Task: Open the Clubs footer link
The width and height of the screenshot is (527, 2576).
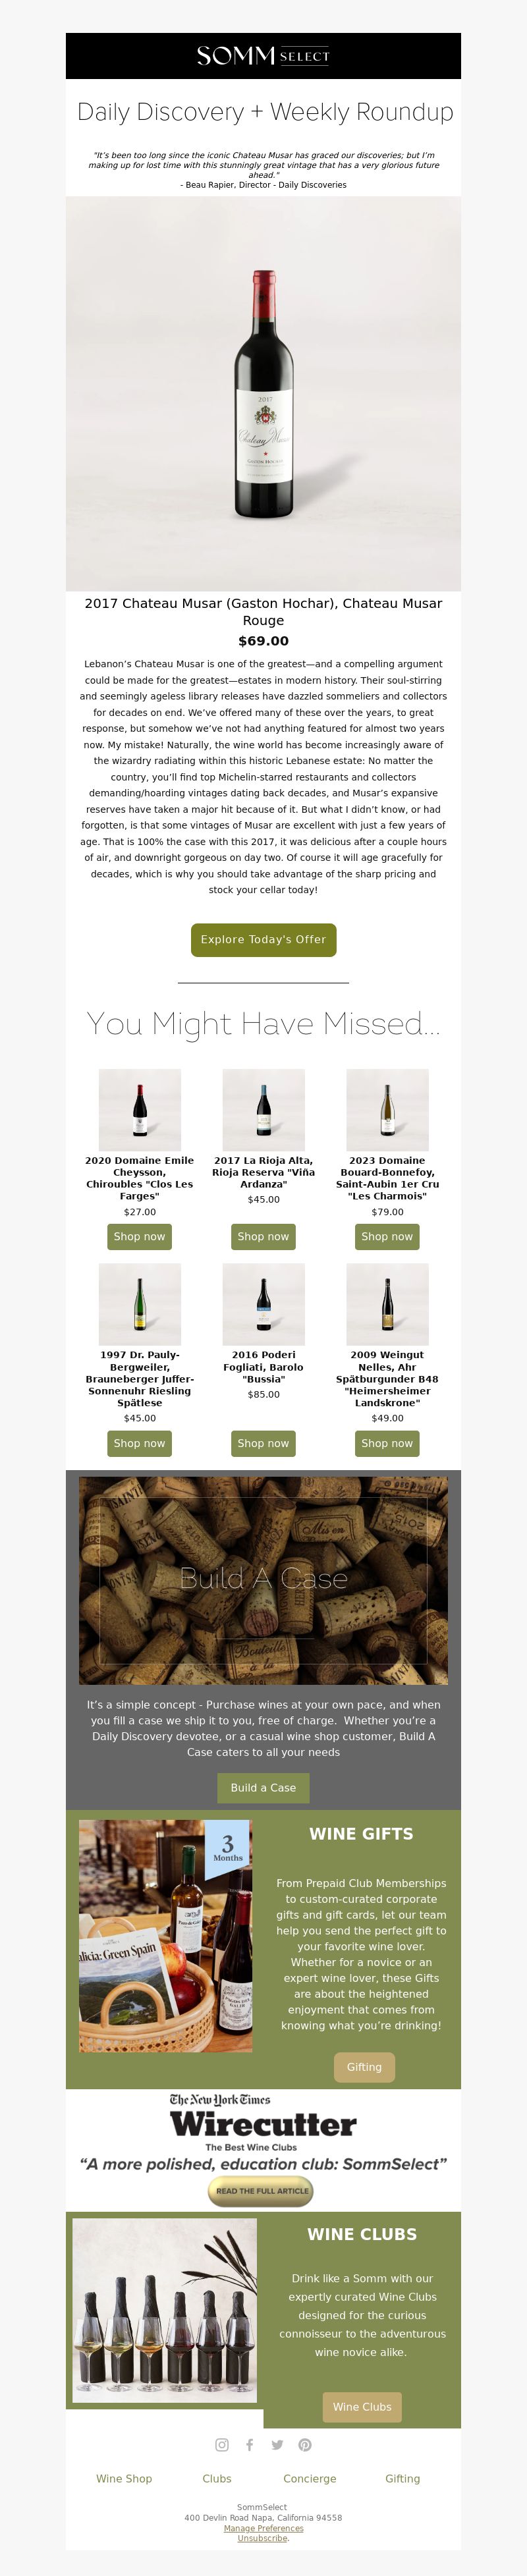Action: [x=217, y=2478]
